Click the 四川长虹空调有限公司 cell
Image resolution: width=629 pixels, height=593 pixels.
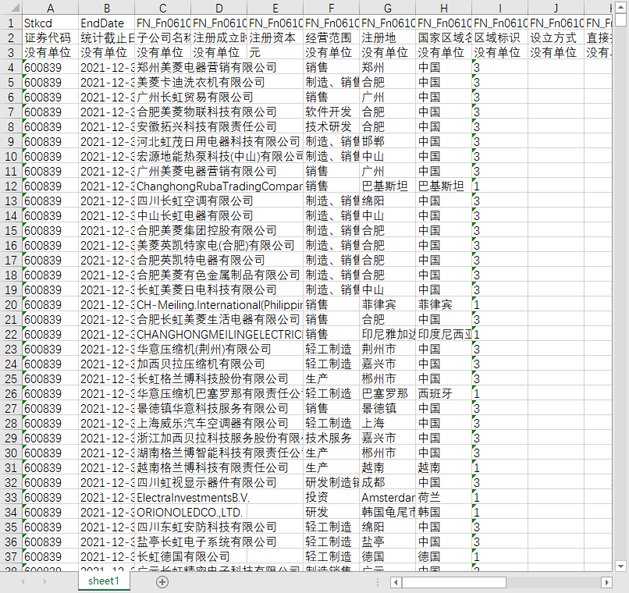pyautogui.click(x=195, y=201)
